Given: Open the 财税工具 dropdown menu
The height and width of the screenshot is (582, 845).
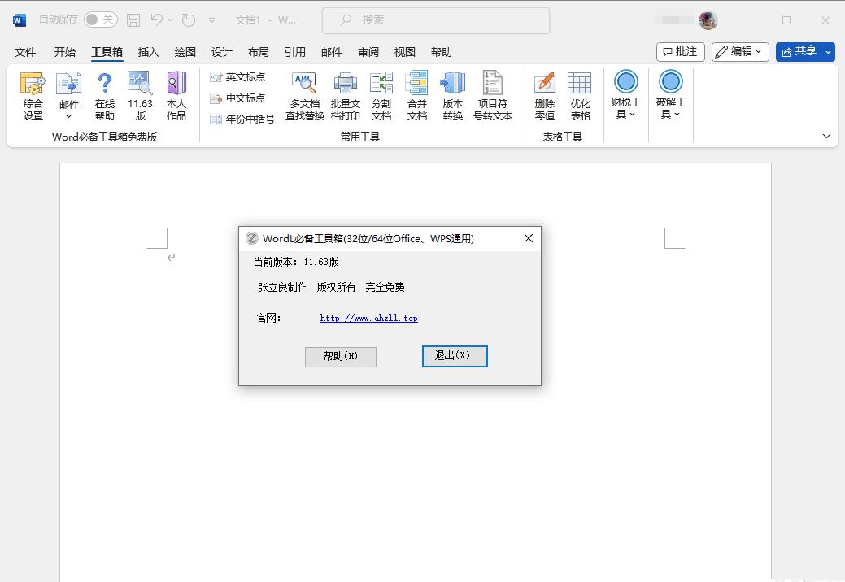Looking at the screenshot, I should tap(625, 96).
